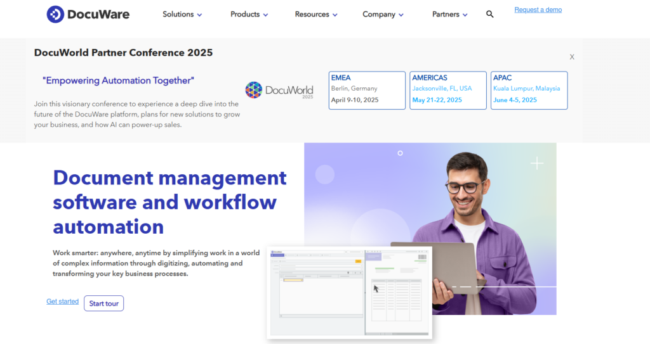Click the DocuWorld 2025 logo
The image size is (650, 344).
pyautogui.click(x=279, y=90)
